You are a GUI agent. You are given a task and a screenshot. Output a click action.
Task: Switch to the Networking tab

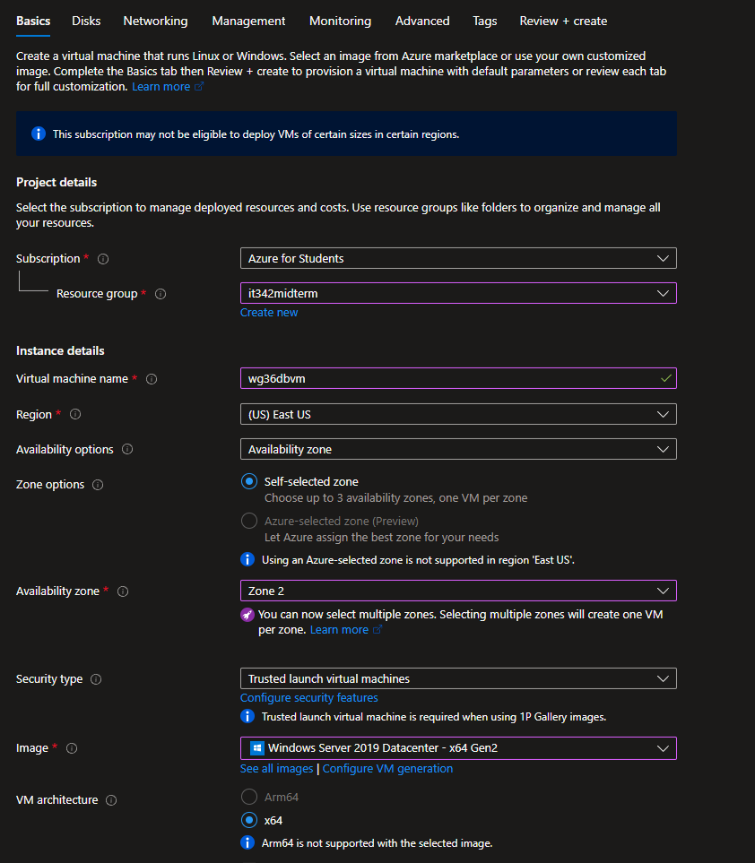click(x=155, y=21)
